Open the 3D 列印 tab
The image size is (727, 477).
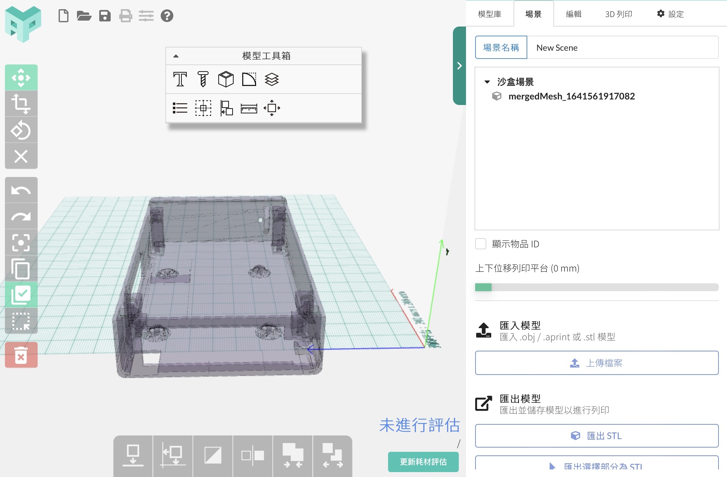tap(618, 14)
